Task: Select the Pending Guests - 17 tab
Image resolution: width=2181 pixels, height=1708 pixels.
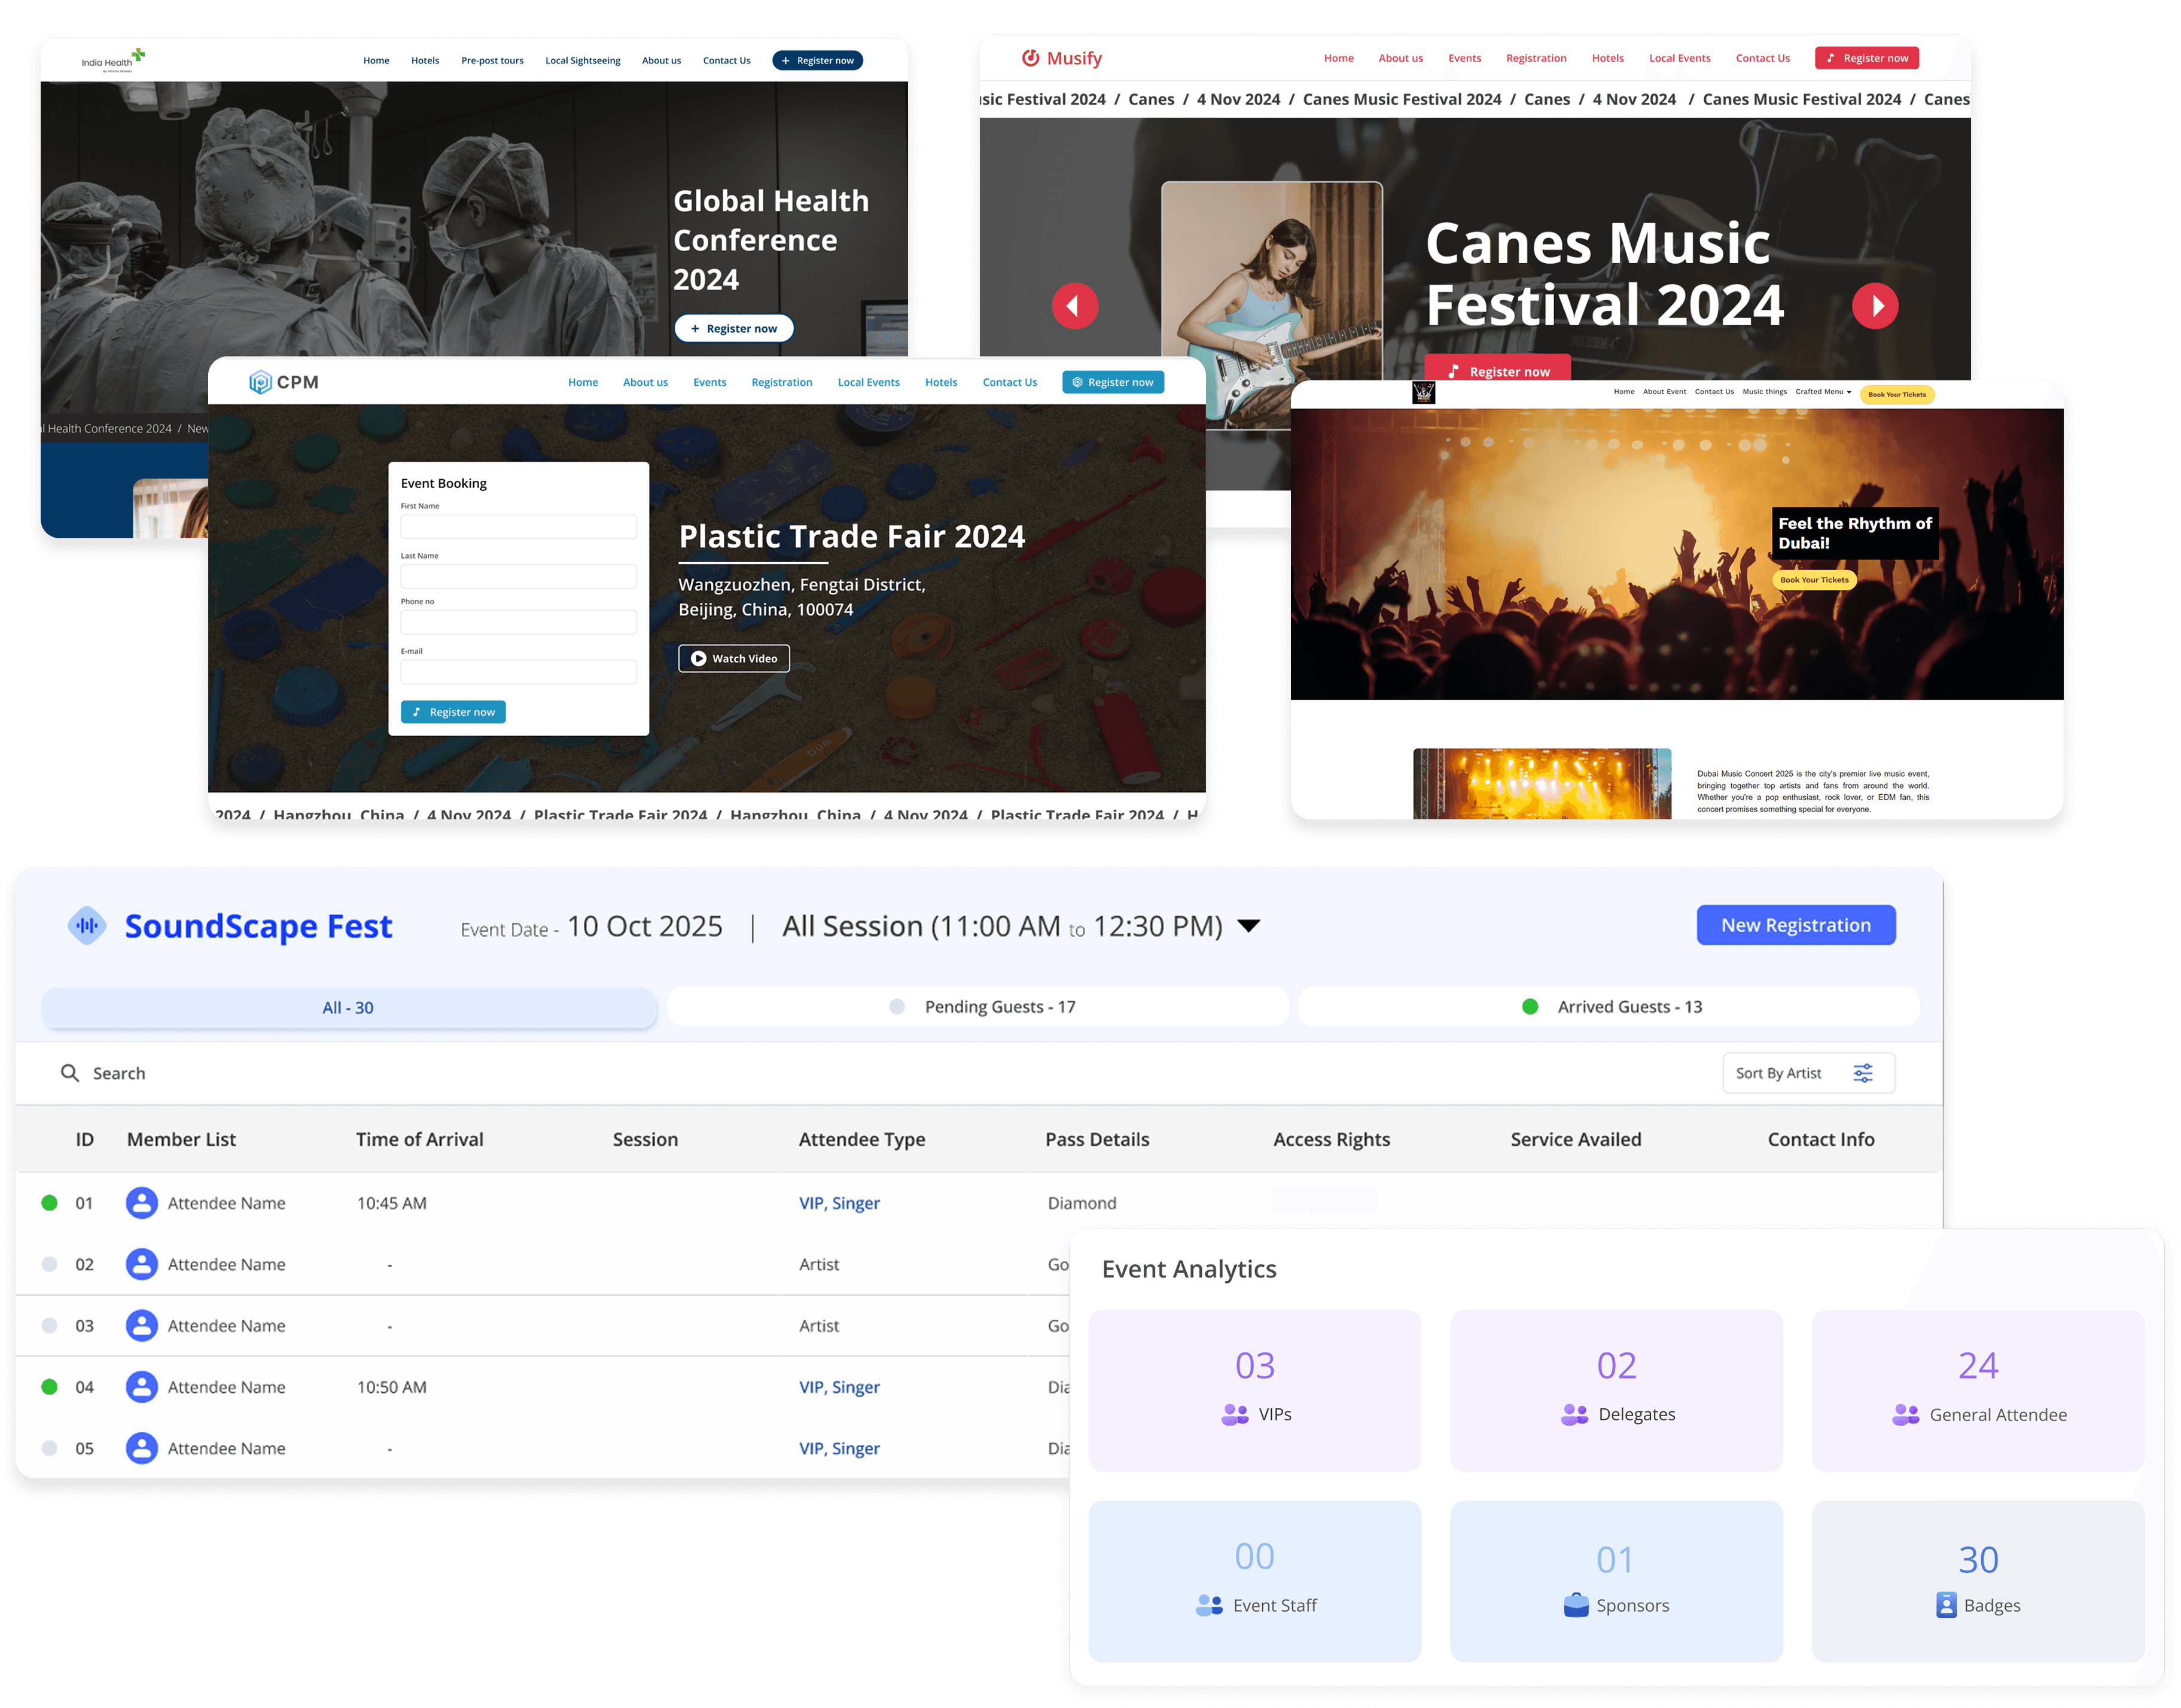Action: coord(978,1007)
